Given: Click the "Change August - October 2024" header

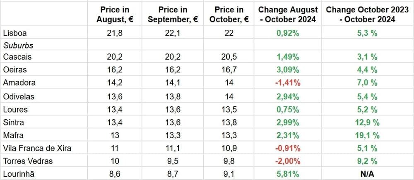Looking at the screenshot, I should point(288,14).
